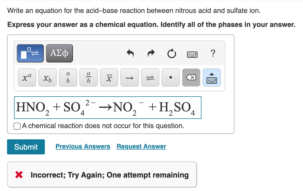This screenshot has width=303, height=191.
Task: Show keyboard shortcuts icon in toolbar
Action: (x=192, y=55)
